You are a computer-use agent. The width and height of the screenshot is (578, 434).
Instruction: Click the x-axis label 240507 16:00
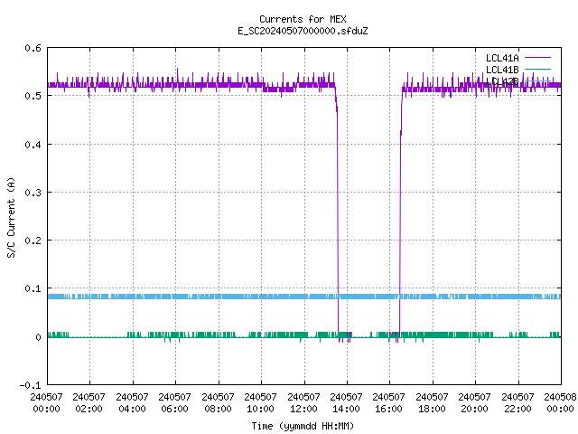click(388, 402)
